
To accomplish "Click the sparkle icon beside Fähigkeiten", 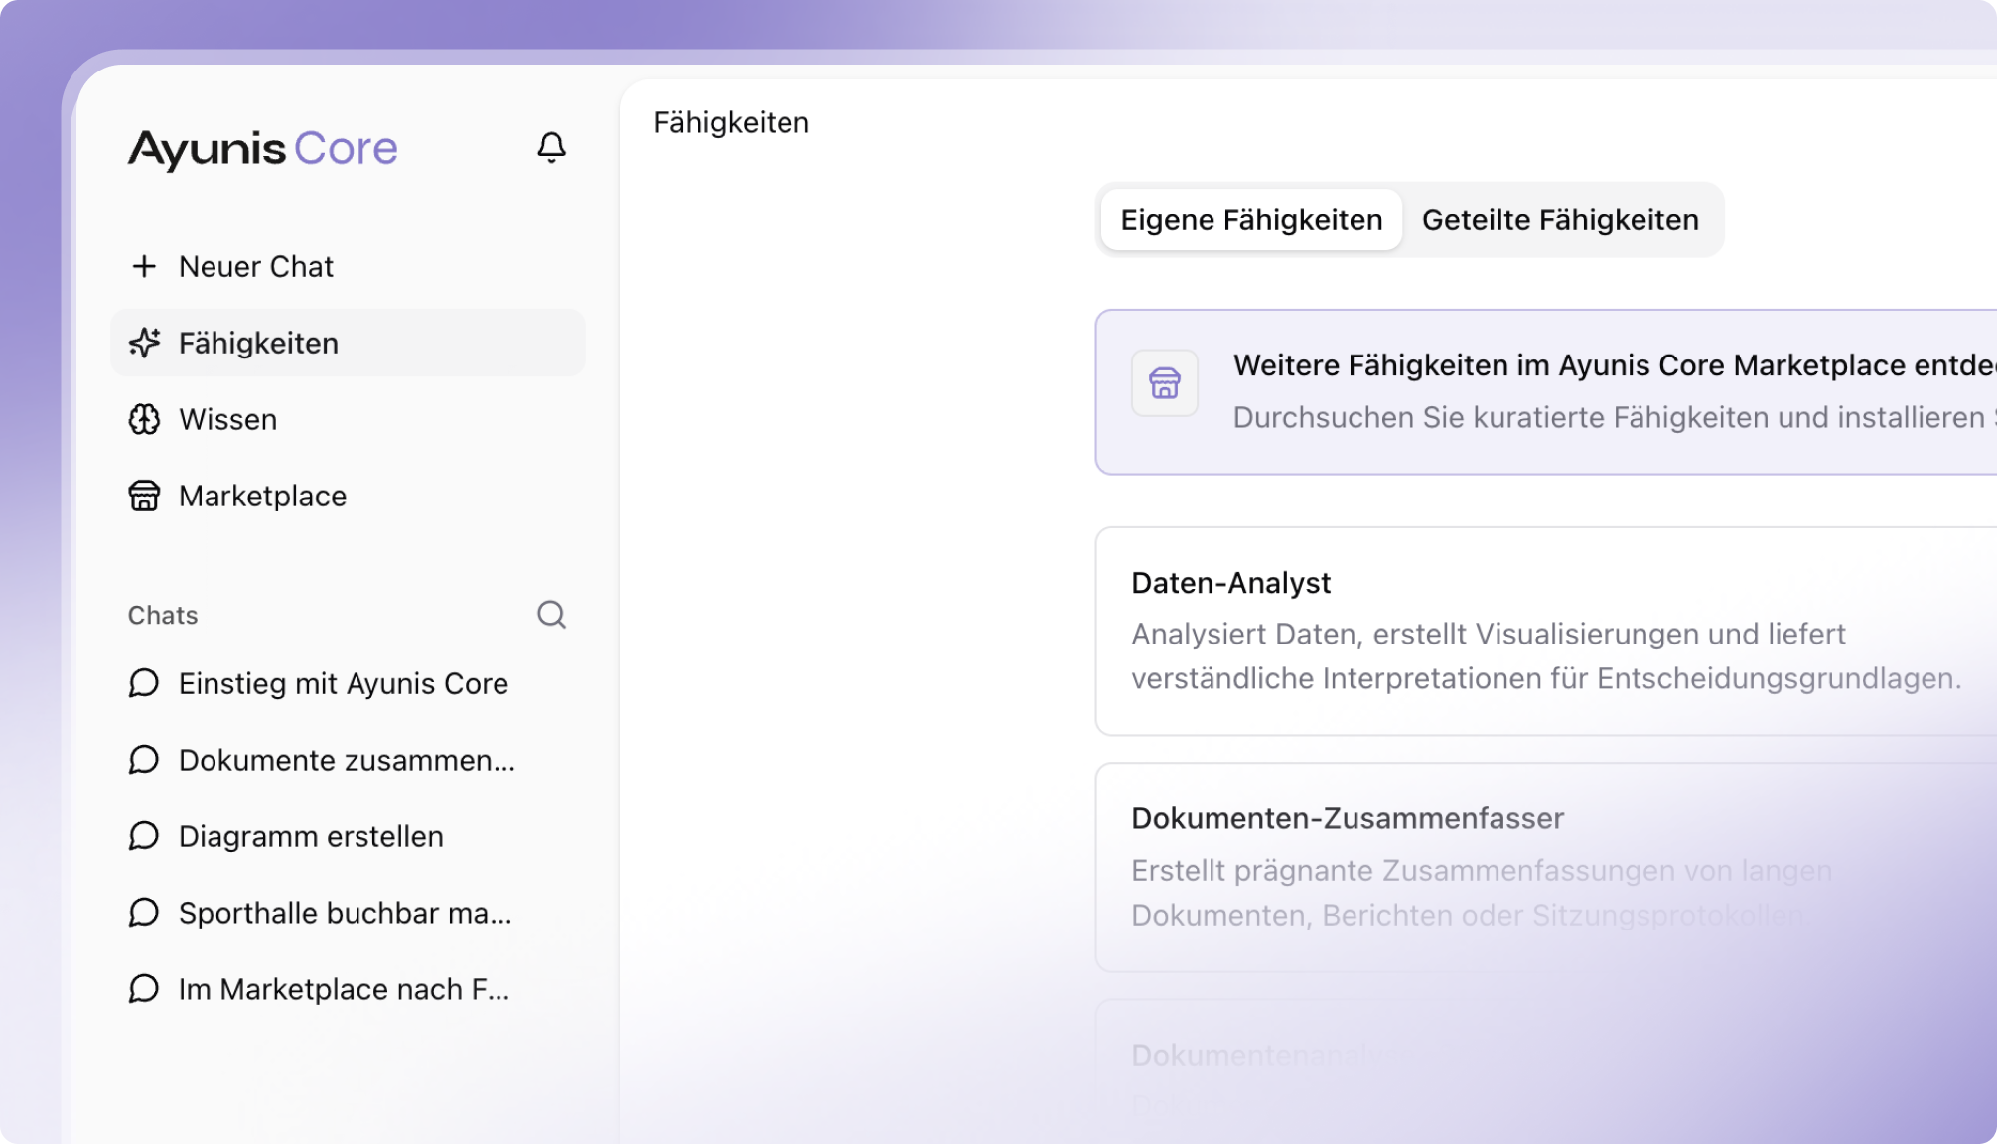I will point(144,343).
